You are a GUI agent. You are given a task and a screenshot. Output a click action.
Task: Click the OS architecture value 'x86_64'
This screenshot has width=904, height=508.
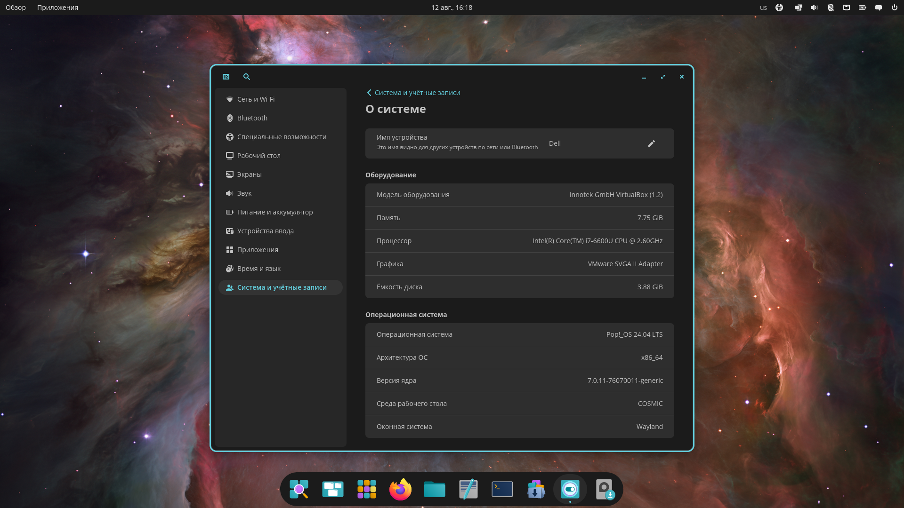click(x=652, y=357)
